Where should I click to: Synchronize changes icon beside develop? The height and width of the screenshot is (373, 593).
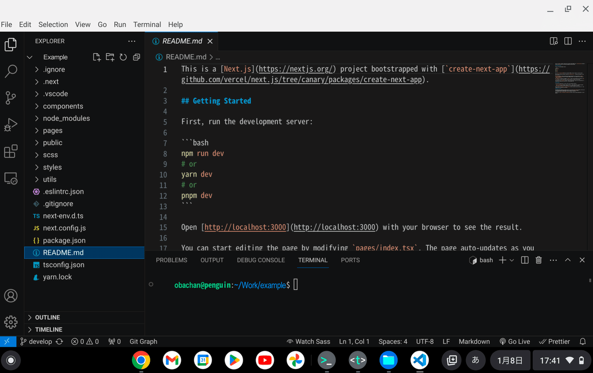tap(59, 341)
